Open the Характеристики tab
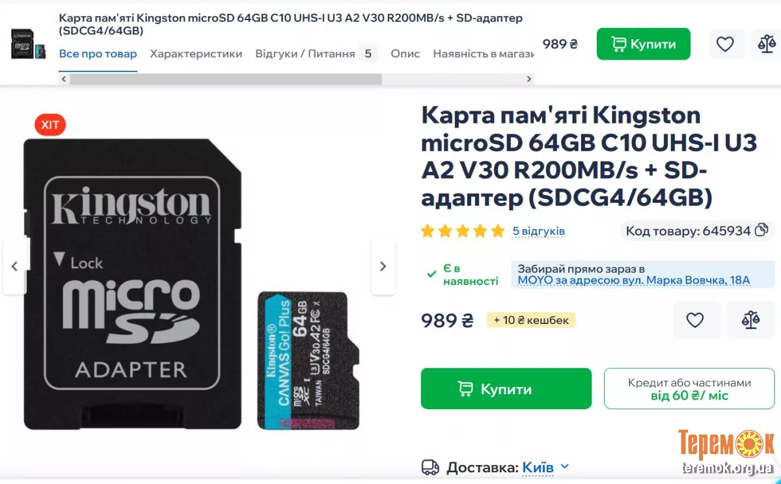 196,53
